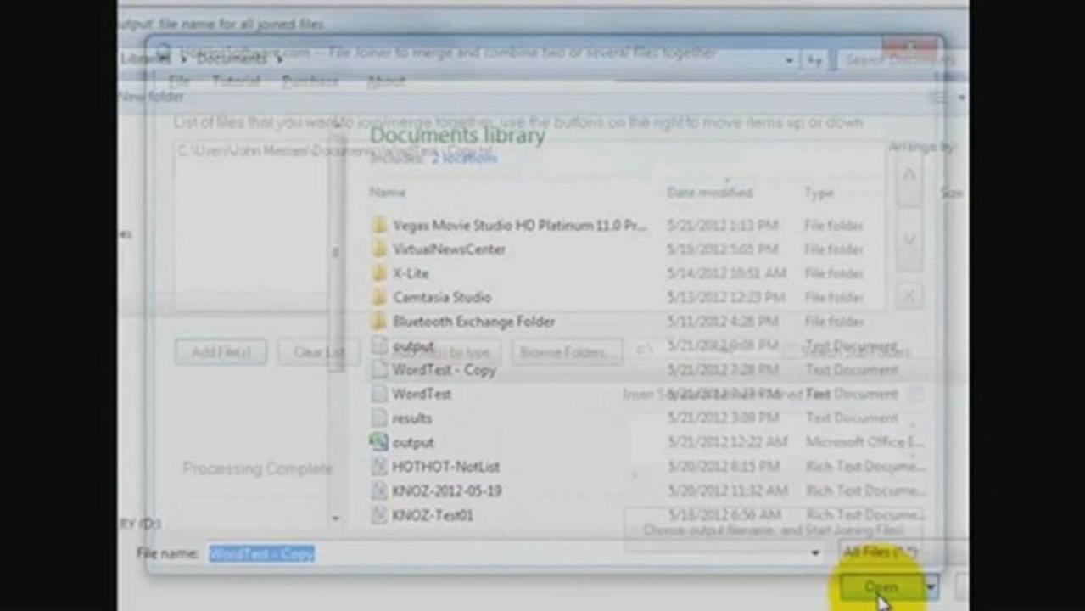This screenshot has width=1085, height=611.
Task: Sort by the Type column header
Action: point(819,193)
